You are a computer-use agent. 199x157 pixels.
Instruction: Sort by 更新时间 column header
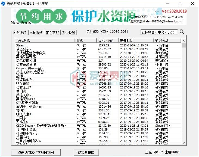pos(136,41)
